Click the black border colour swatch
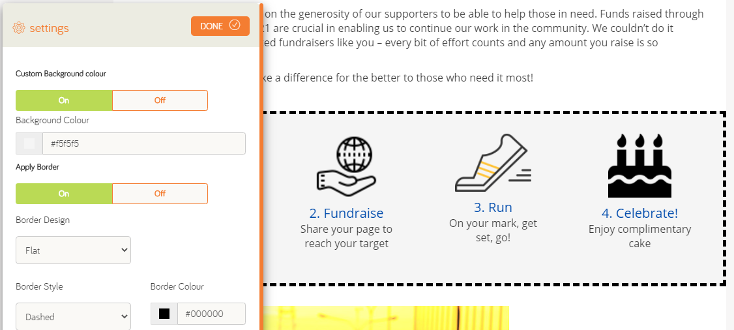 click(x=164, y=314)
